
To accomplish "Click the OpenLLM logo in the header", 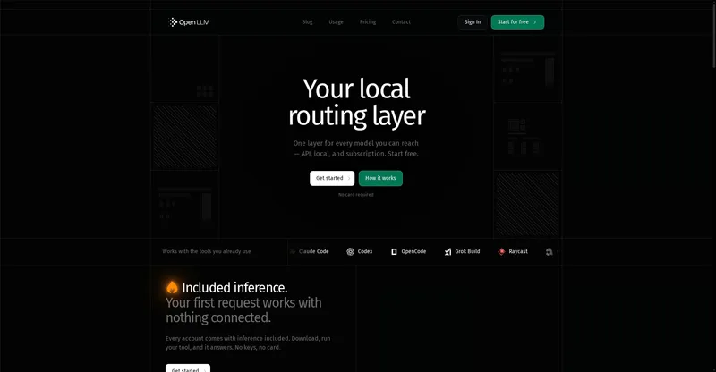I will point(189,22).
